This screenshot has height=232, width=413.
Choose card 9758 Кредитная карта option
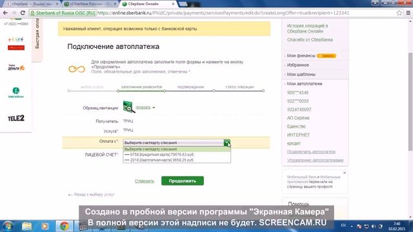point(177,155)
